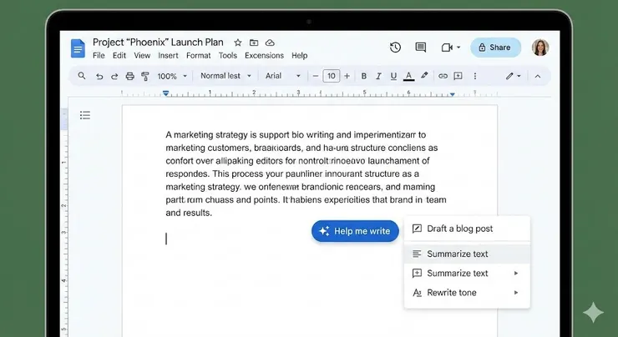
Task: Open the File menu
Action: [x=99, y=56]
